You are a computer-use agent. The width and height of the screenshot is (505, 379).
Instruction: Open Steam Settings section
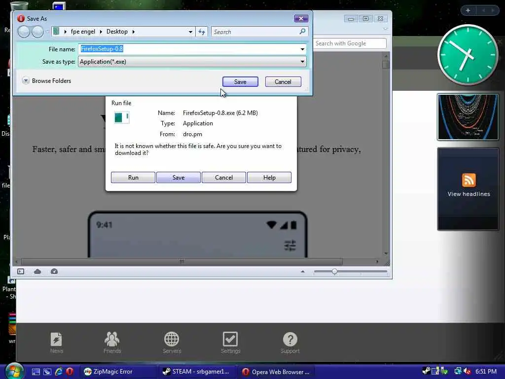pos(230,343)
